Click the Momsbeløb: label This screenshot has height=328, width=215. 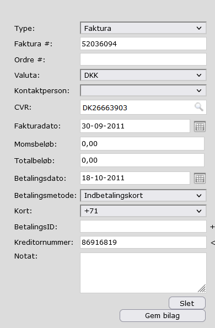(35, 144)
